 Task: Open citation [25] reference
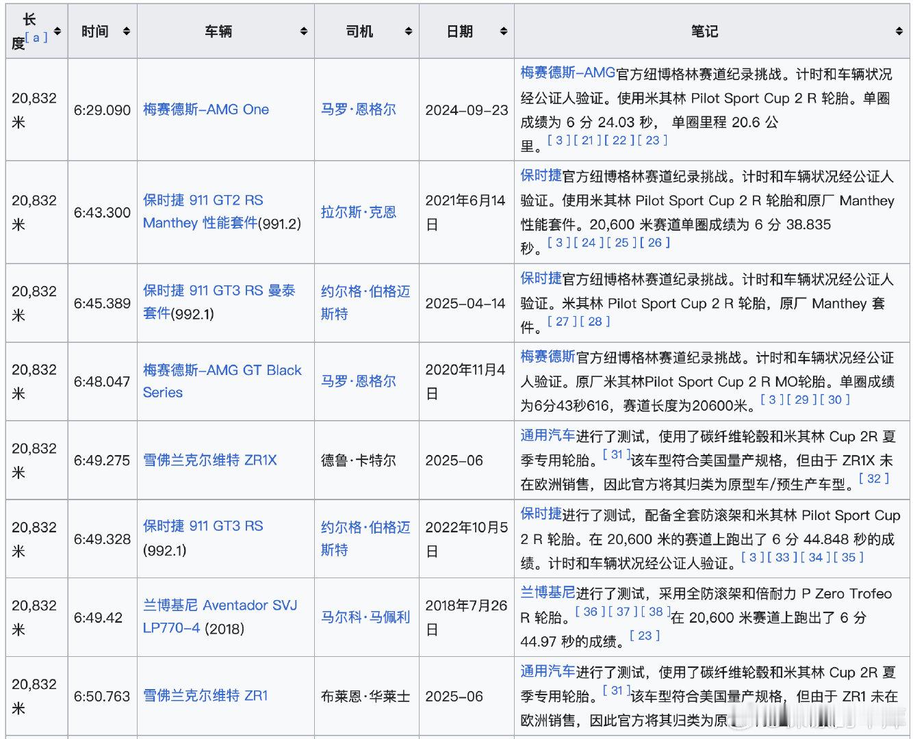(621, 242)
